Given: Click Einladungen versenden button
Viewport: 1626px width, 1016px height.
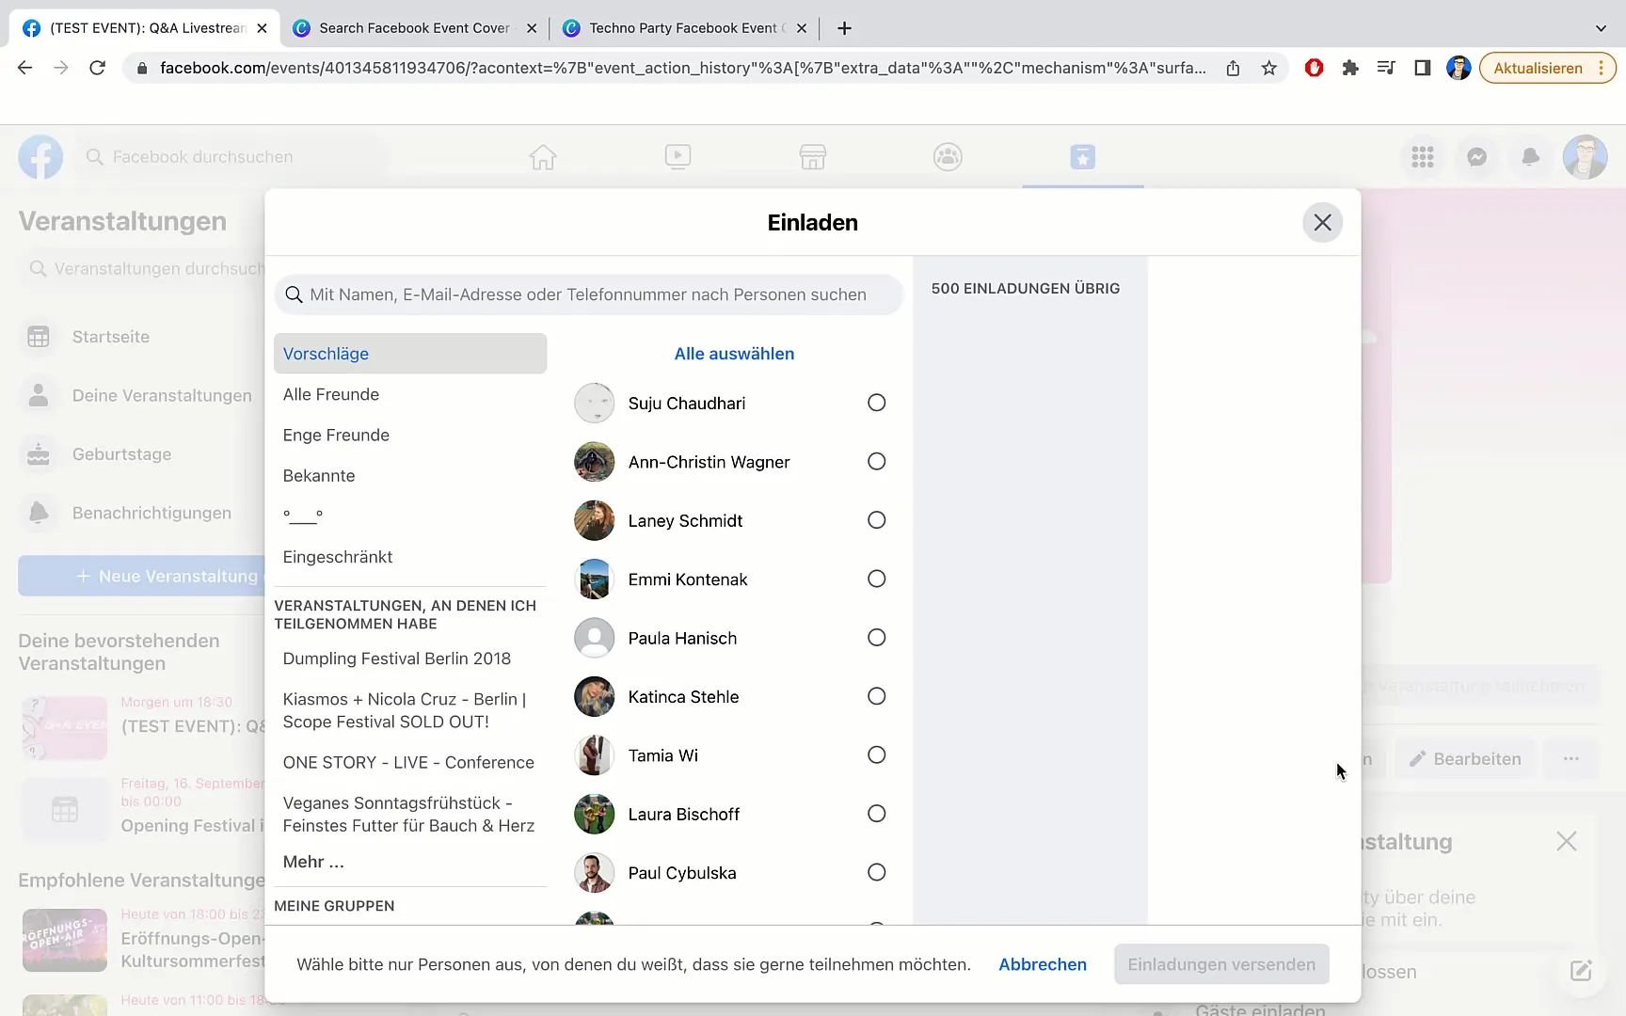Looking at the screenshot, I should click(x=1221, y=964).
